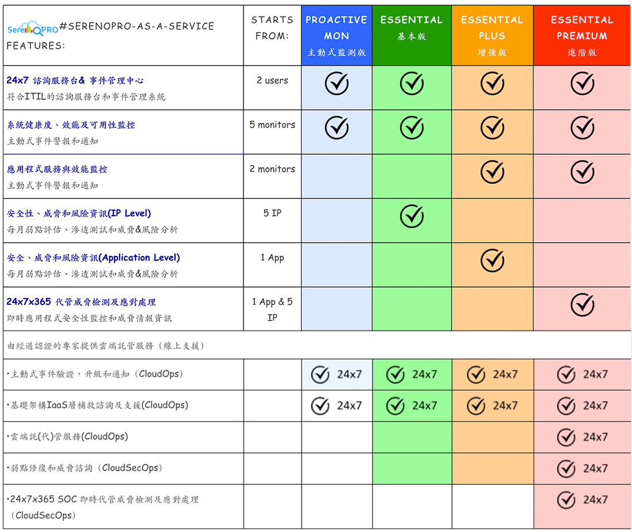Viewport: 632px width, 532px height.
Task: Select the Proactive Mon plan header
Action: click(x=337, y=36)
